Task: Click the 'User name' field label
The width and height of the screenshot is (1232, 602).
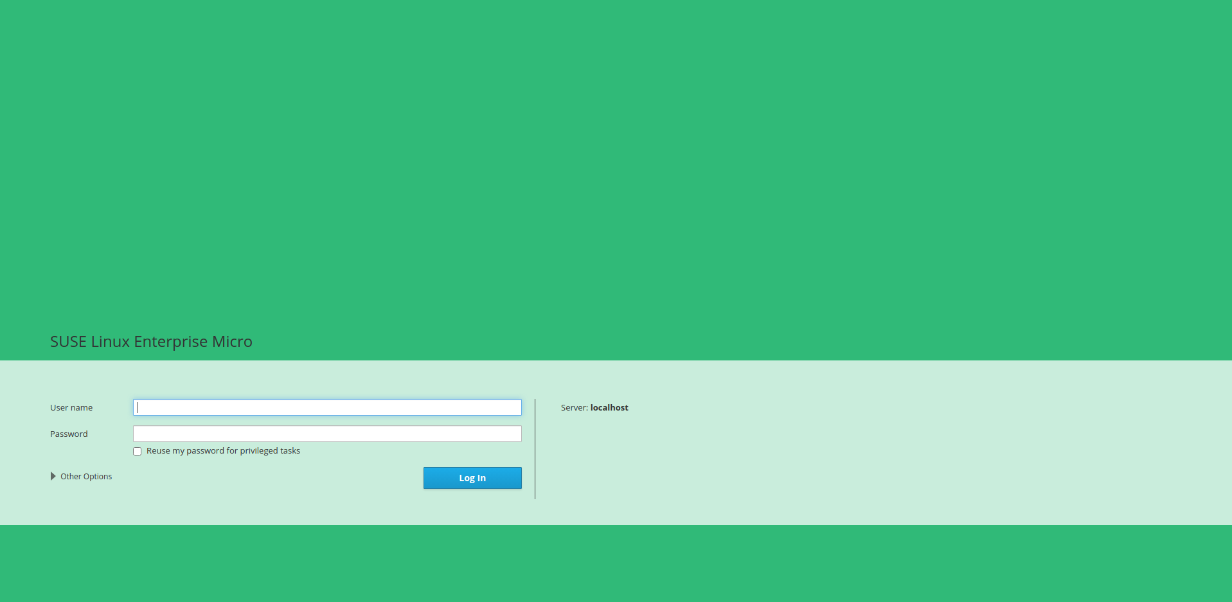Action: [71, 408]
